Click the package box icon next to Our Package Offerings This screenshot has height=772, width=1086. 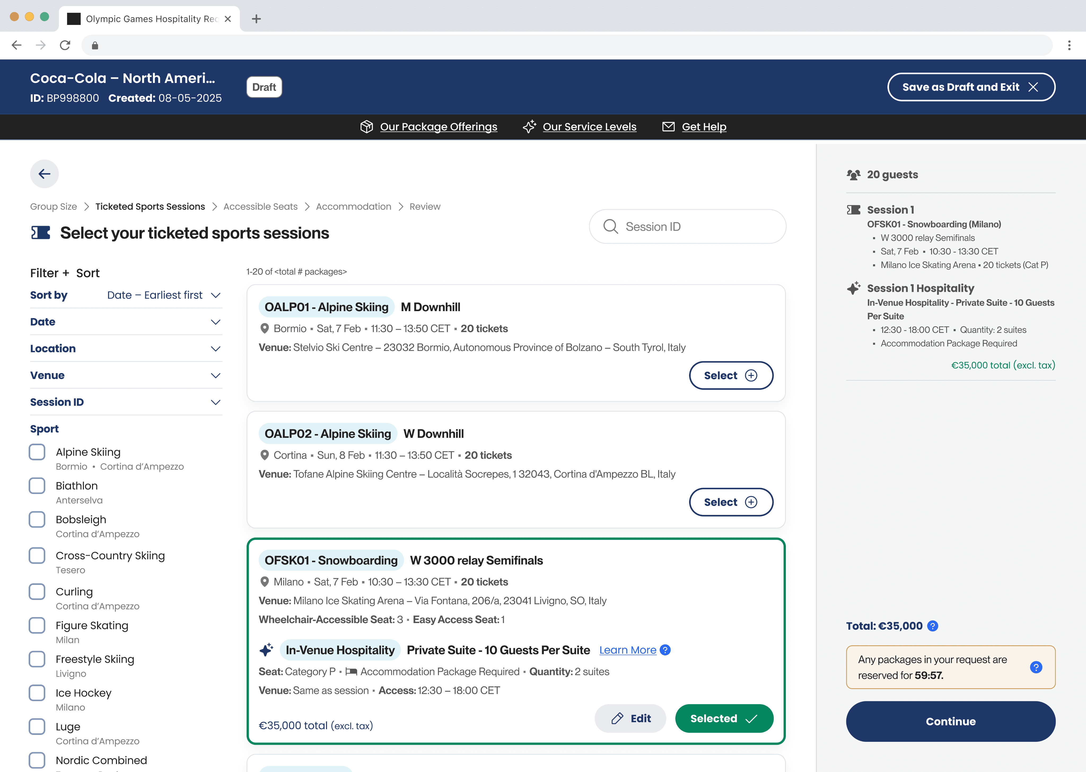(367, 126)
